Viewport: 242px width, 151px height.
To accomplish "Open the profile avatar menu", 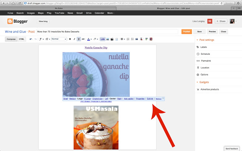I will point(233,21).
